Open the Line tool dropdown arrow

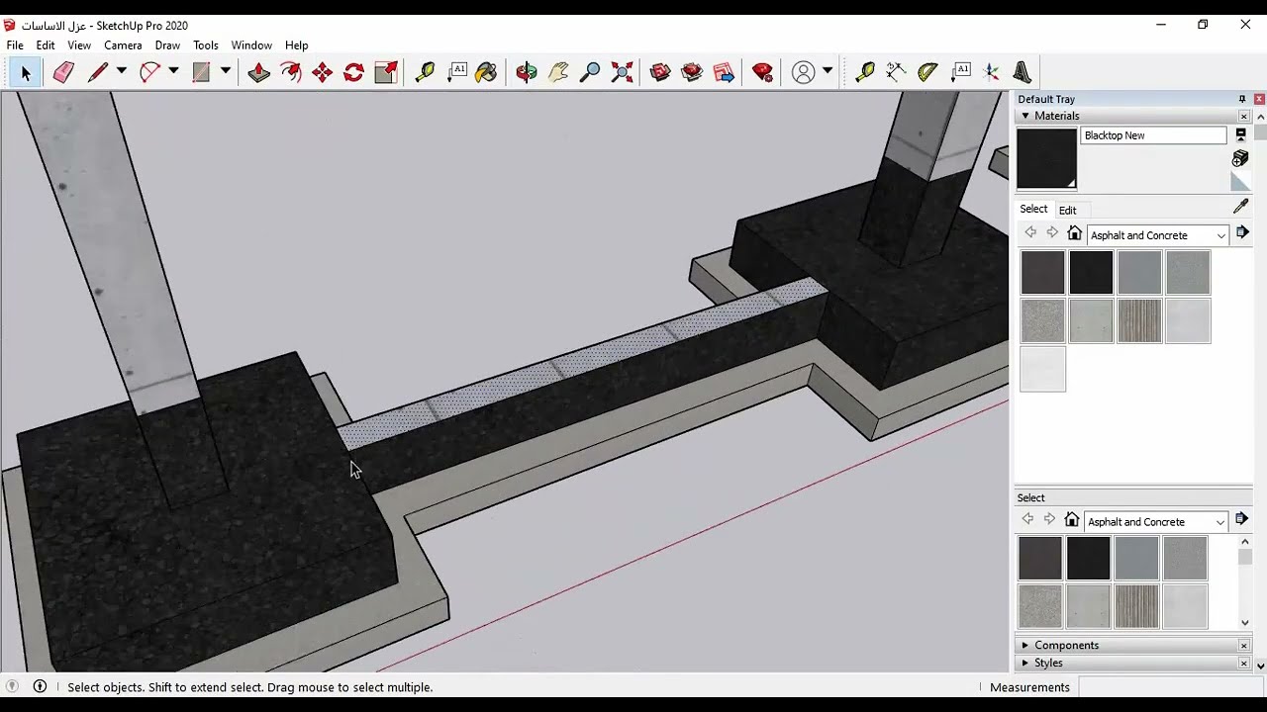click(x=122, y=71)
